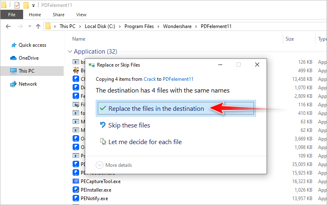Switch to the View ribbon tab
Screen dimensions: 327x205
coord(81,15)
